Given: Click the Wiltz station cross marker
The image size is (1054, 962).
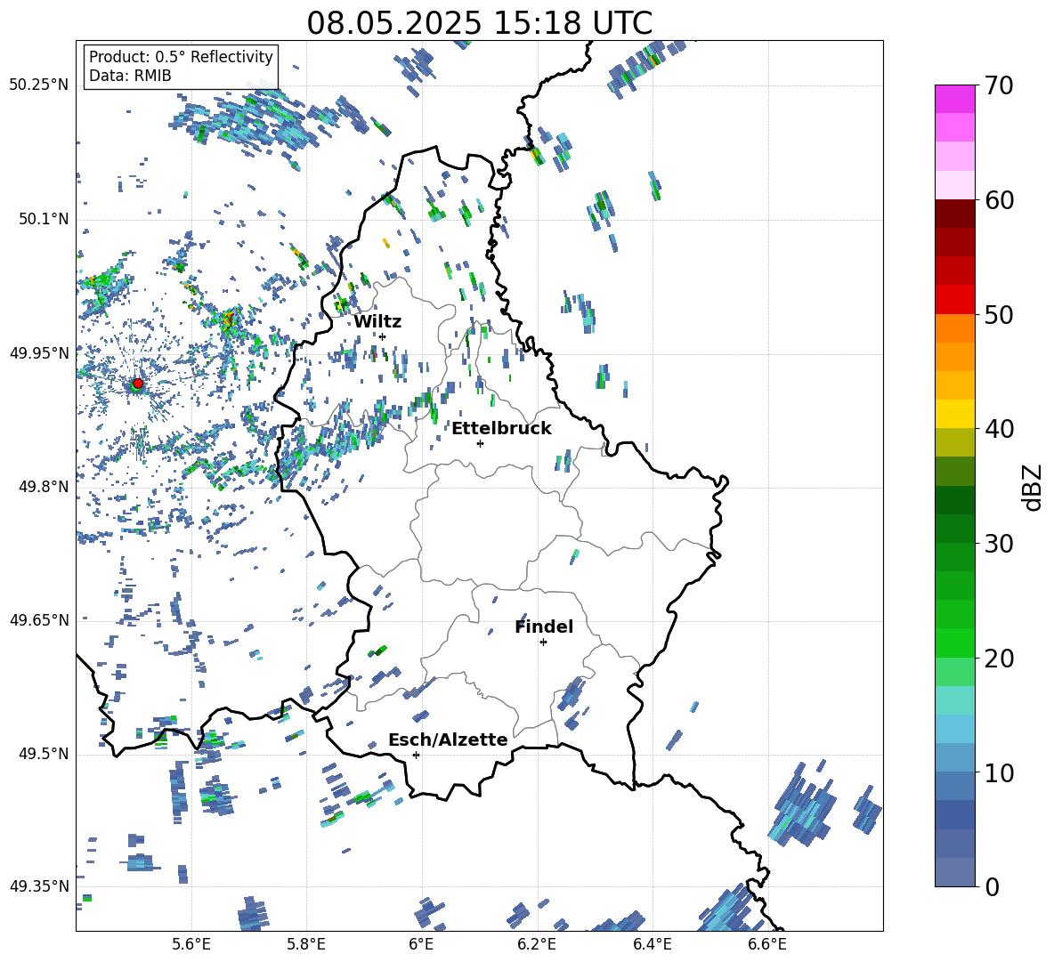Looking at the screenshot, I should click(382, 336).
